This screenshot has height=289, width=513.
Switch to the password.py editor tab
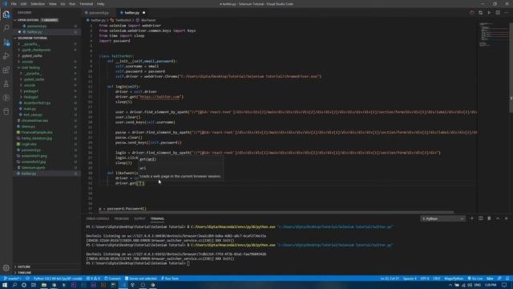pyautogui.click(x=98, y=13)
